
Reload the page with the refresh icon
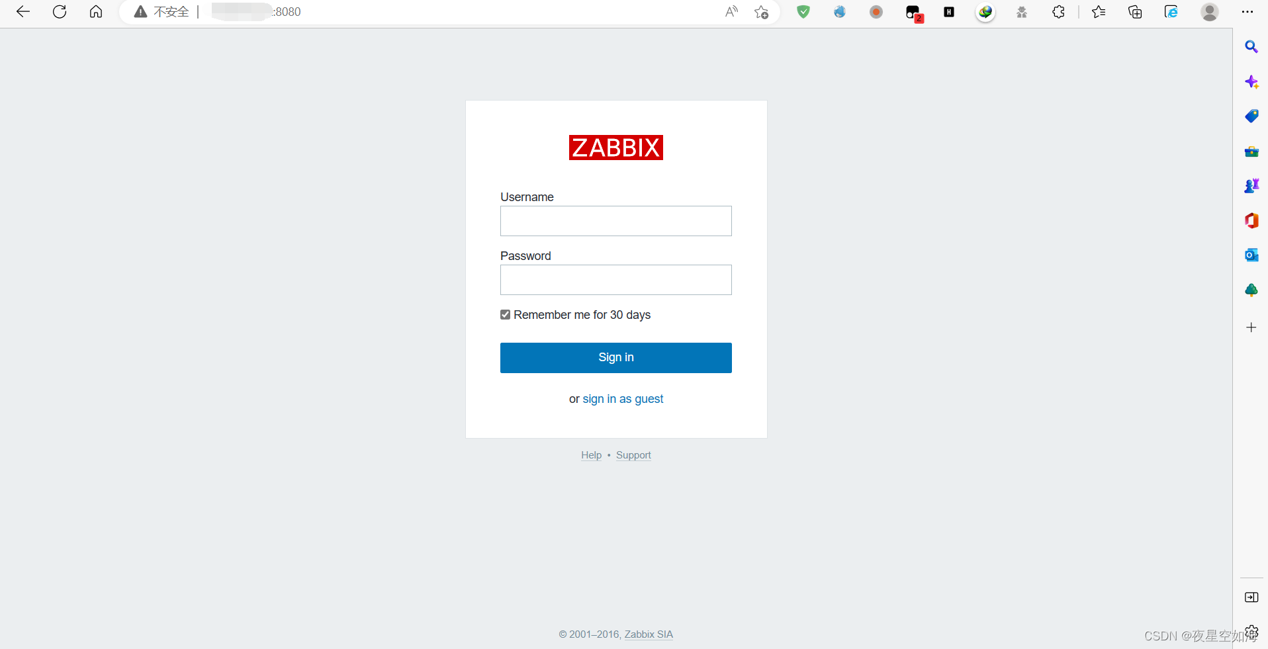pos(60,12)
